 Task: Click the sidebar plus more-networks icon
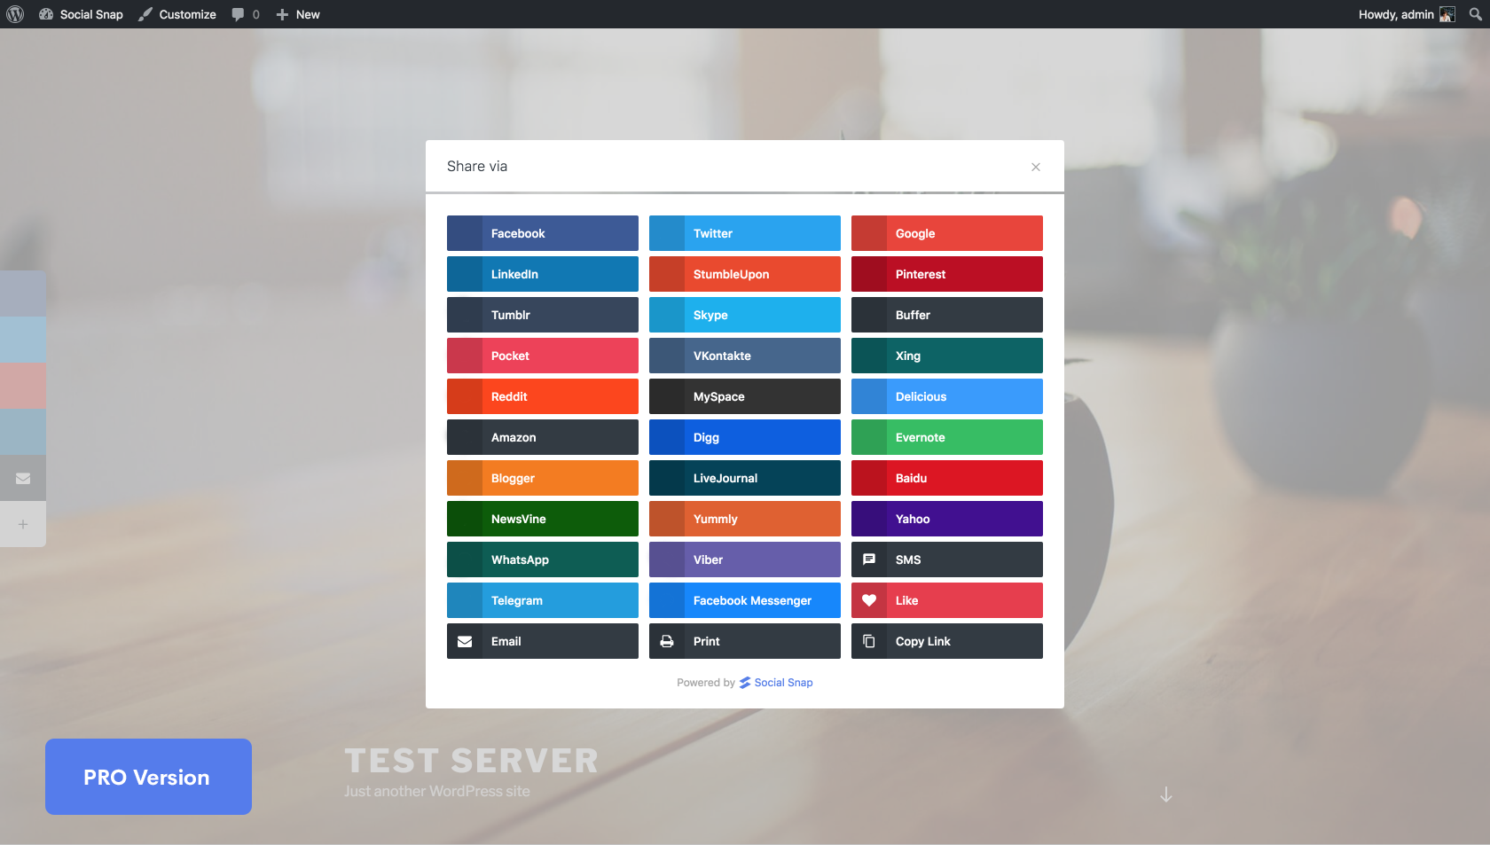pos(23,524)
